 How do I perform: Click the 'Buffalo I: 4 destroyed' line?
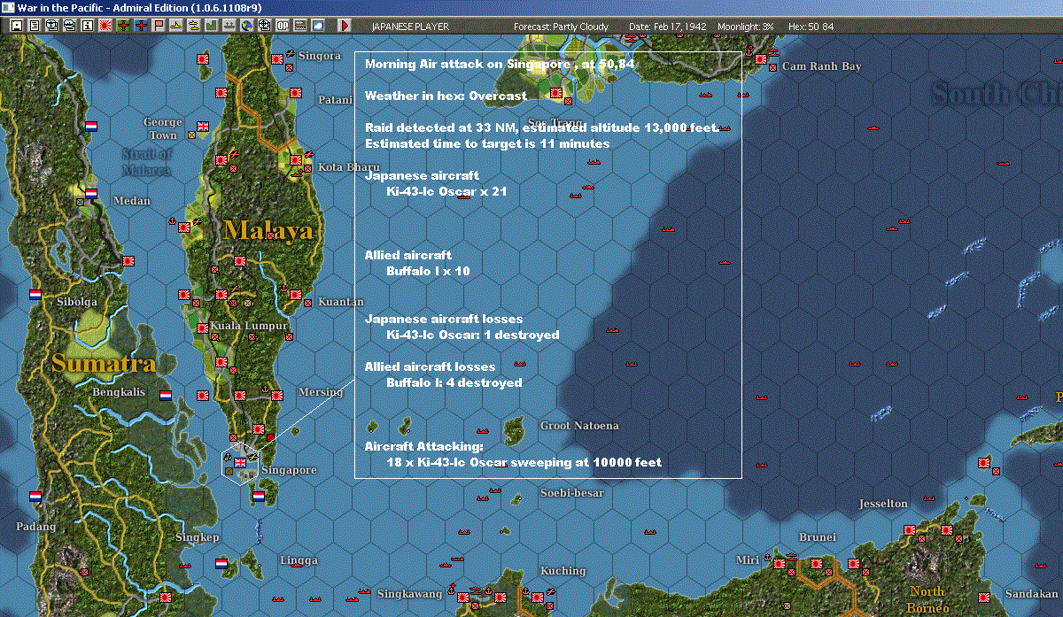[454, 382]
